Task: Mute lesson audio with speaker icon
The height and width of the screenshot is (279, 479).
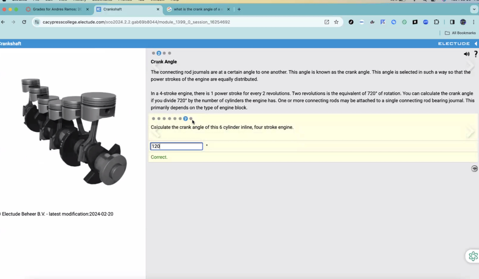Action: click(466, 54)
